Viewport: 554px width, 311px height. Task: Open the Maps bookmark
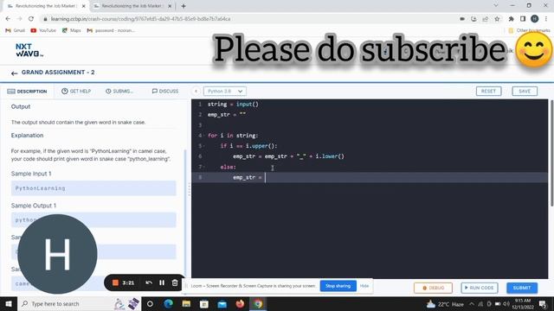[x=71, y=30]
